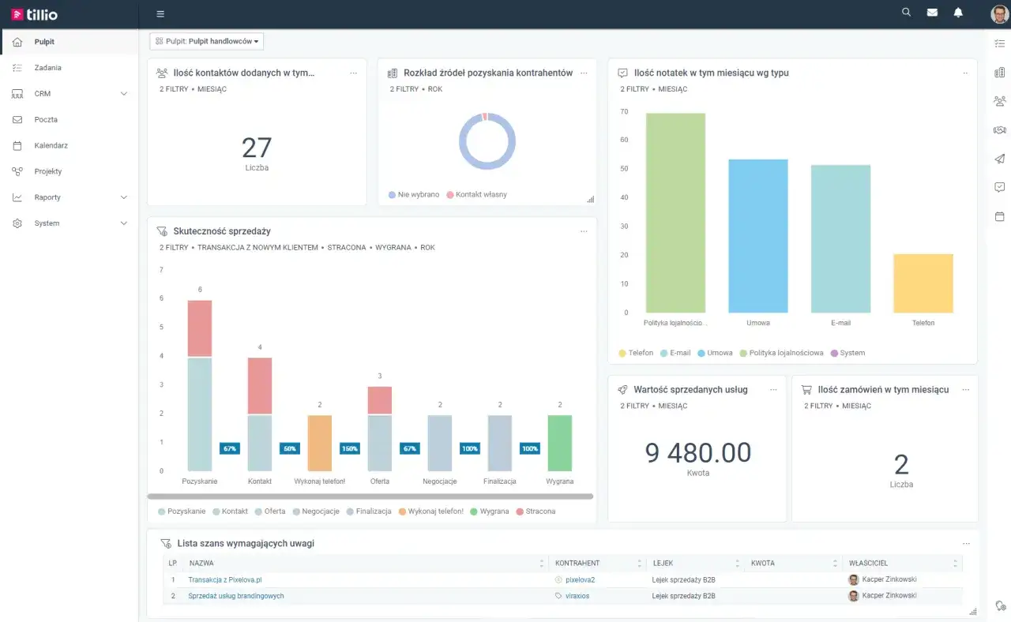Open the Transakcja z Pixelova.pl link
The height and width of the screenshot is (622, 1011).
tap(224, 579)
